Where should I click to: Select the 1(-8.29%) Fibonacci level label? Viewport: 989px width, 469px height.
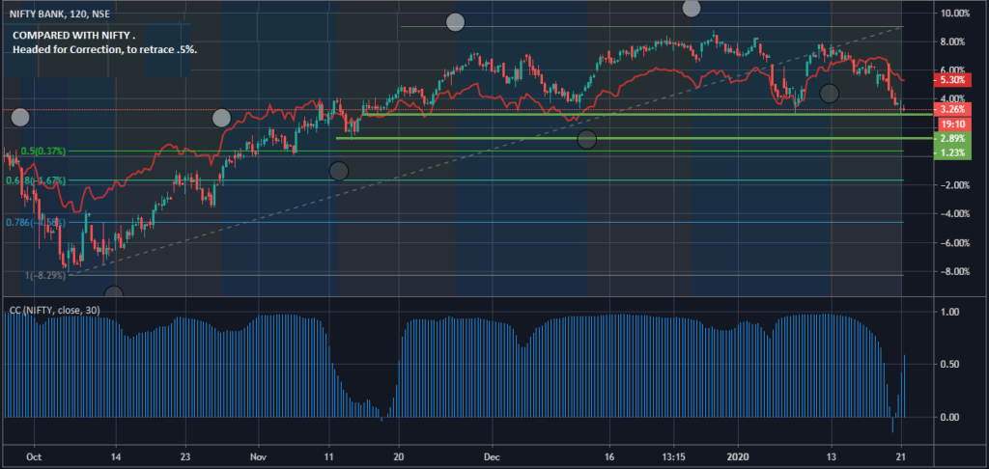(x=44, y=275)
